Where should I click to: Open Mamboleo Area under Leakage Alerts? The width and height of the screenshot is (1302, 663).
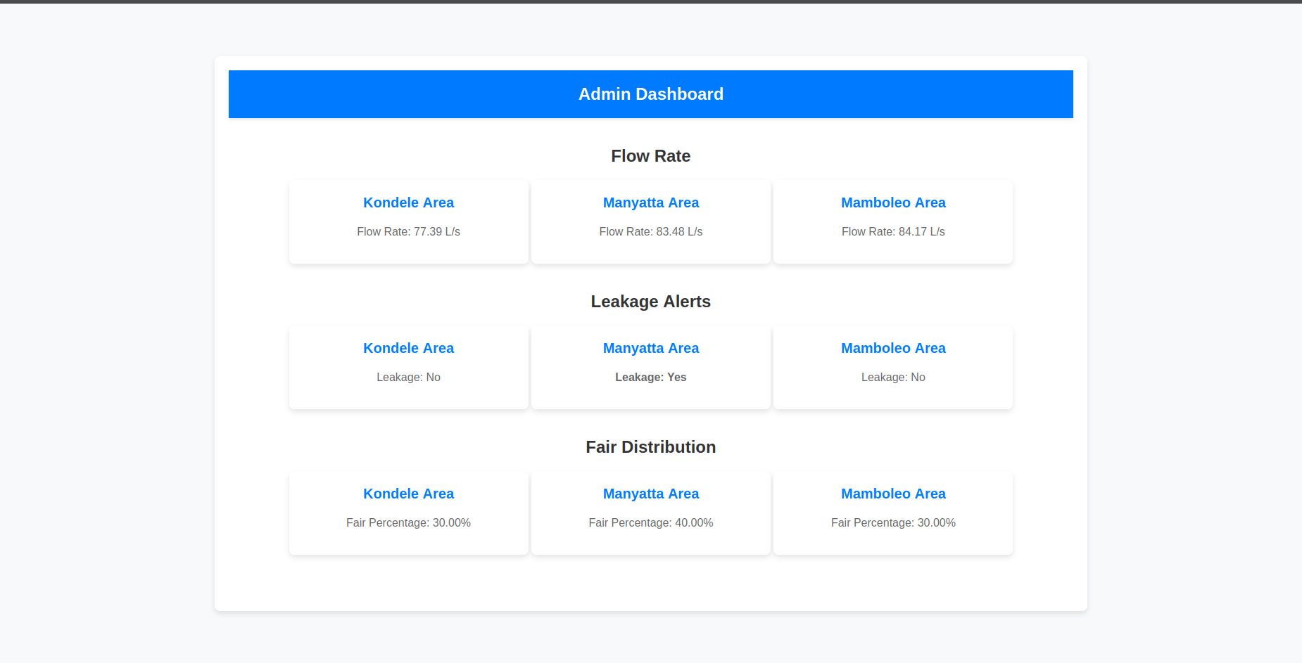click(x=893, y=348)
